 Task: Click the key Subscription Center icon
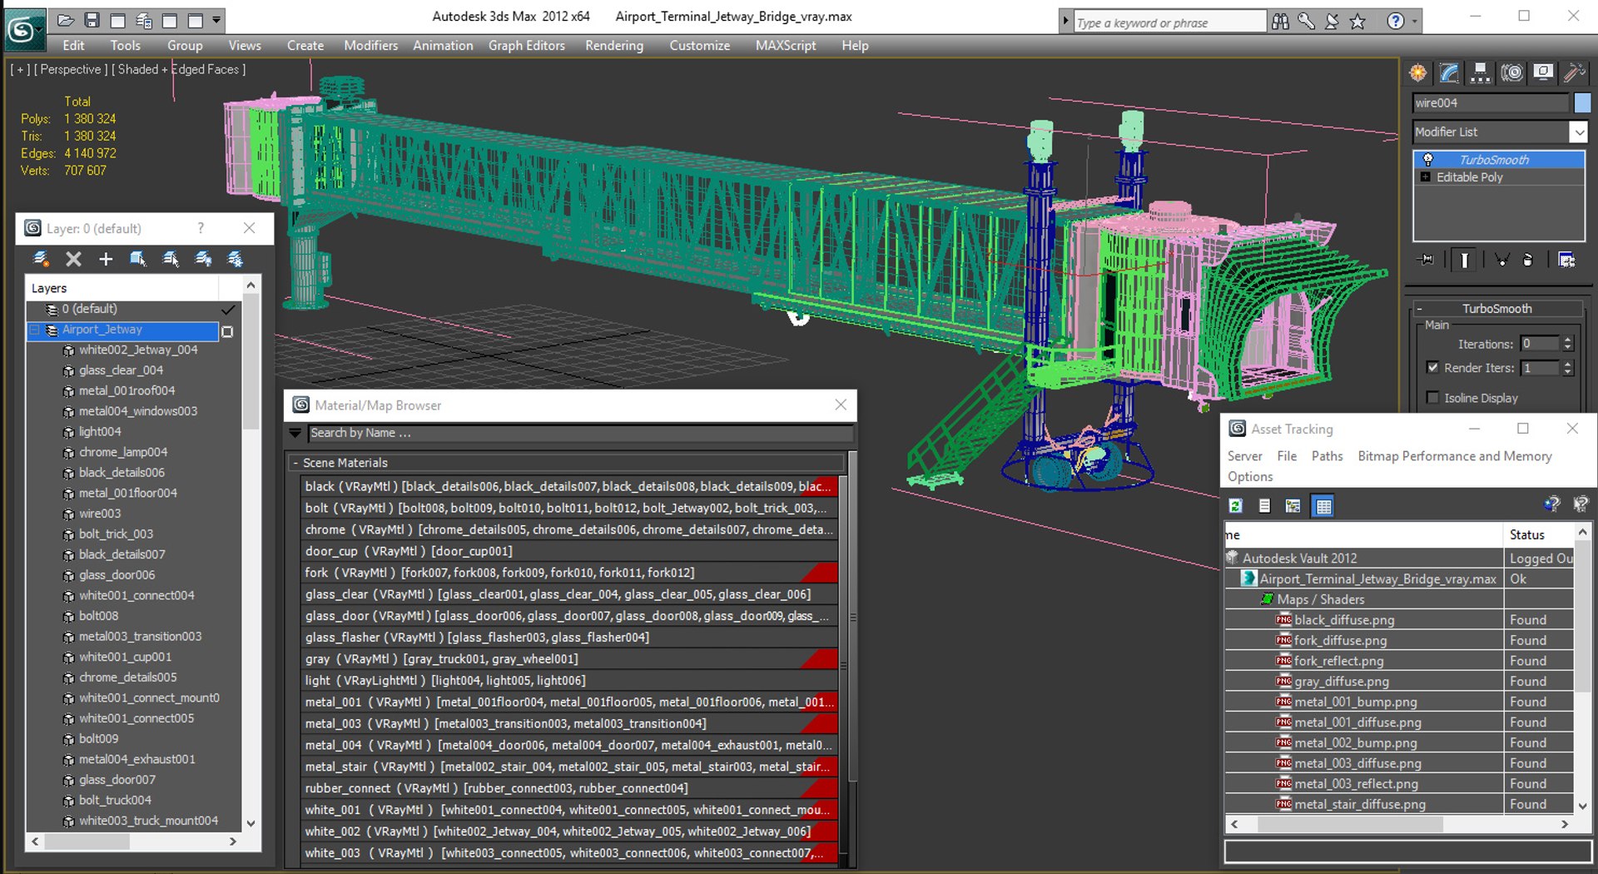1306,22
